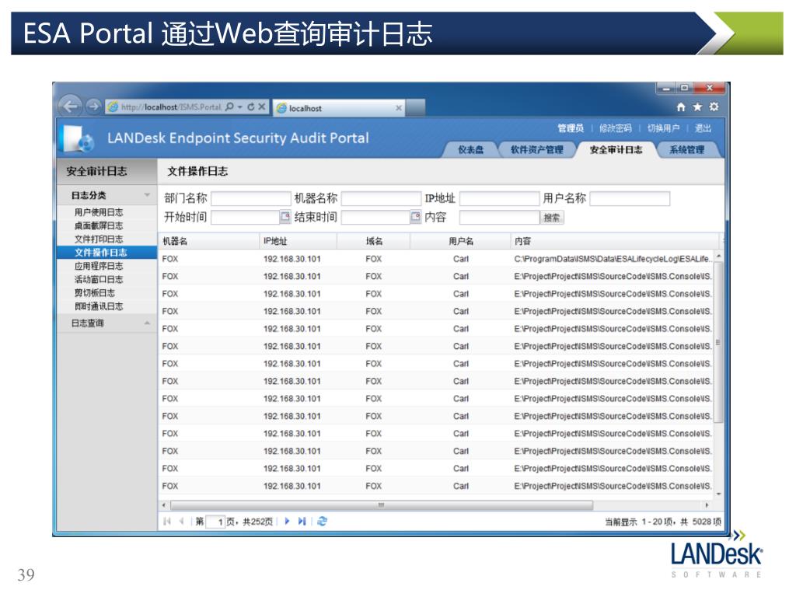Open 活动窗口日志 in sidebar
The width and height of the screenshot is (796, 597).
(x=99, y=279)
